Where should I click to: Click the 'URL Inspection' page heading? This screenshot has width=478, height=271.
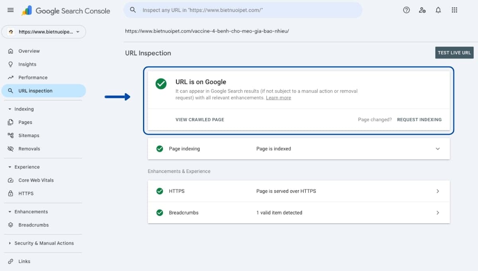pyautogui.click(x=148, y=53)
